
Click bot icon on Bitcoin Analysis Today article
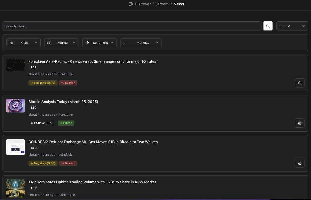point(300,123)
